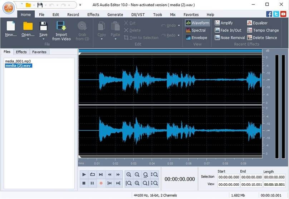Click the rewind button
289x199 pixels.
110,174
